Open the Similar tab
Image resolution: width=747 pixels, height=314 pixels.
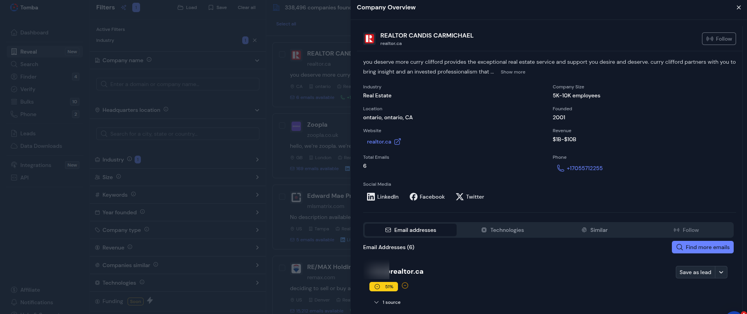point(594,230)
